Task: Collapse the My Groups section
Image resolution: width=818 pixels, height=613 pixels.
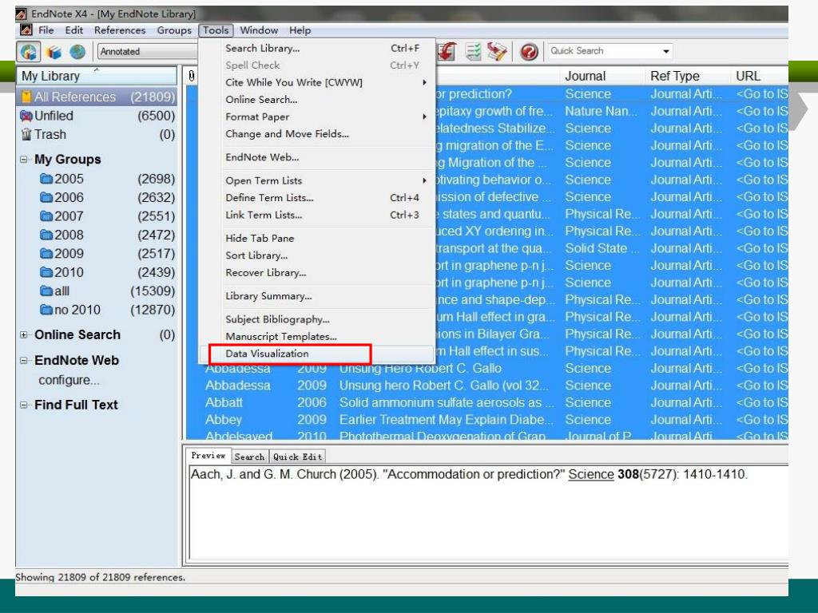Action: point(23,160)
